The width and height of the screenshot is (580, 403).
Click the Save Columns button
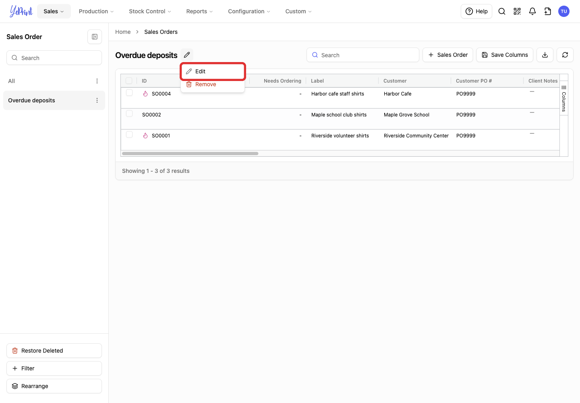point(505,55)
